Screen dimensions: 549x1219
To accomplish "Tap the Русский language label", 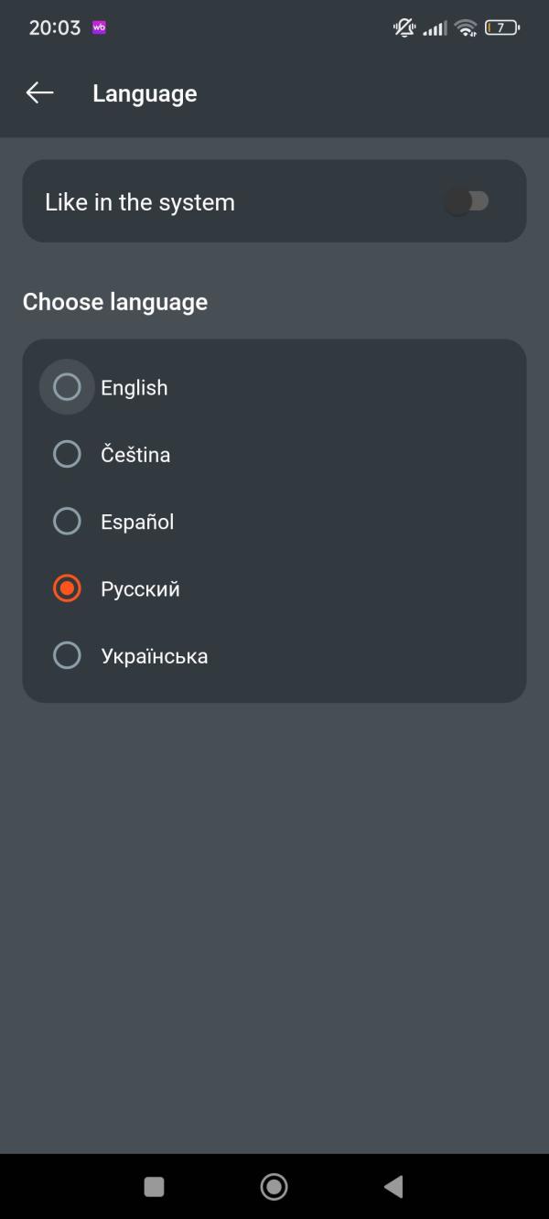I will click(140, 589).
